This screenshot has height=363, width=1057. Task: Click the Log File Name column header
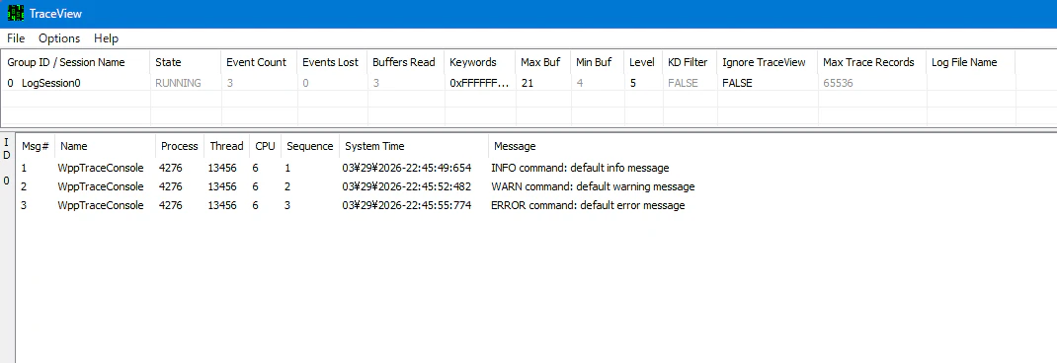970,62
